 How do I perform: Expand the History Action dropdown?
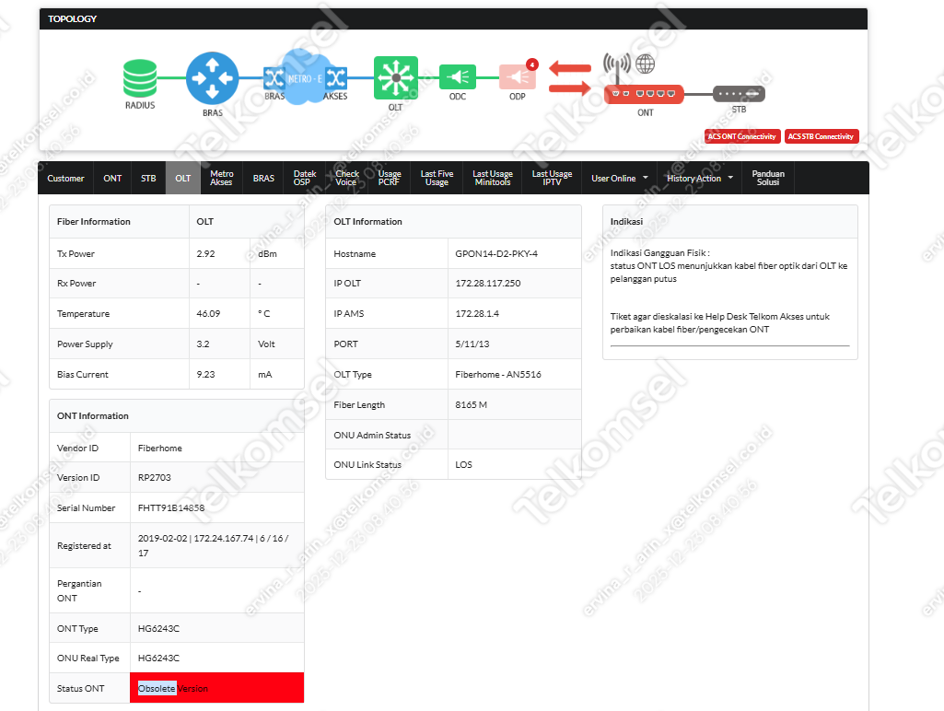(700, 178)
